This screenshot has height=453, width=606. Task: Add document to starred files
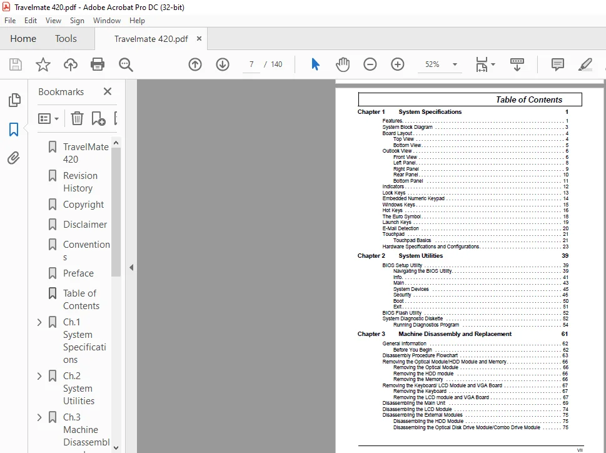43,64
